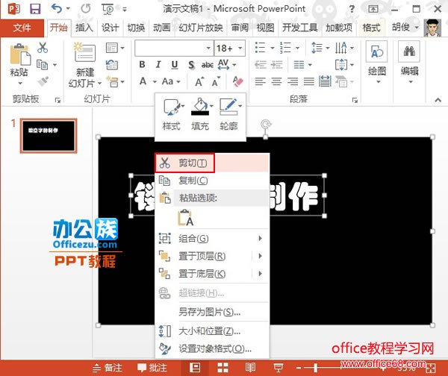Click the 批注 Comments button in the status bar
The image size is (448, 376).
coord(152,368)
